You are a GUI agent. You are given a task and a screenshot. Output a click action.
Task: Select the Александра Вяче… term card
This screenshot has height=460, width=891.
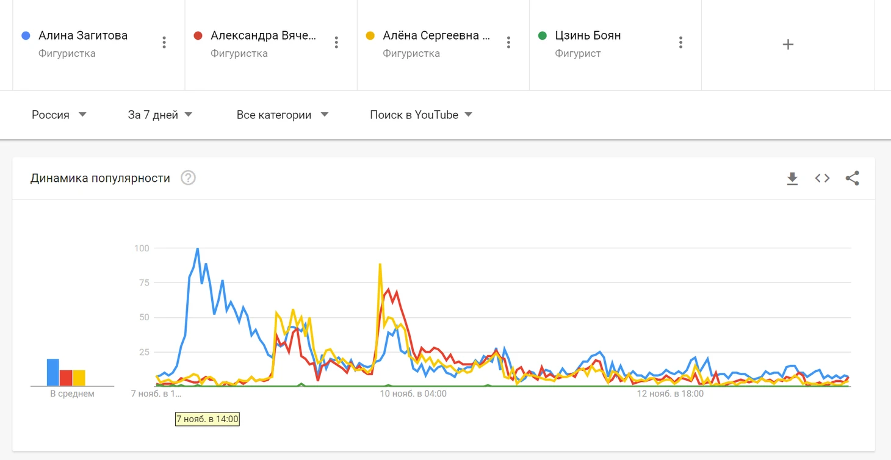pyautogui.click(x=271, y=45)
